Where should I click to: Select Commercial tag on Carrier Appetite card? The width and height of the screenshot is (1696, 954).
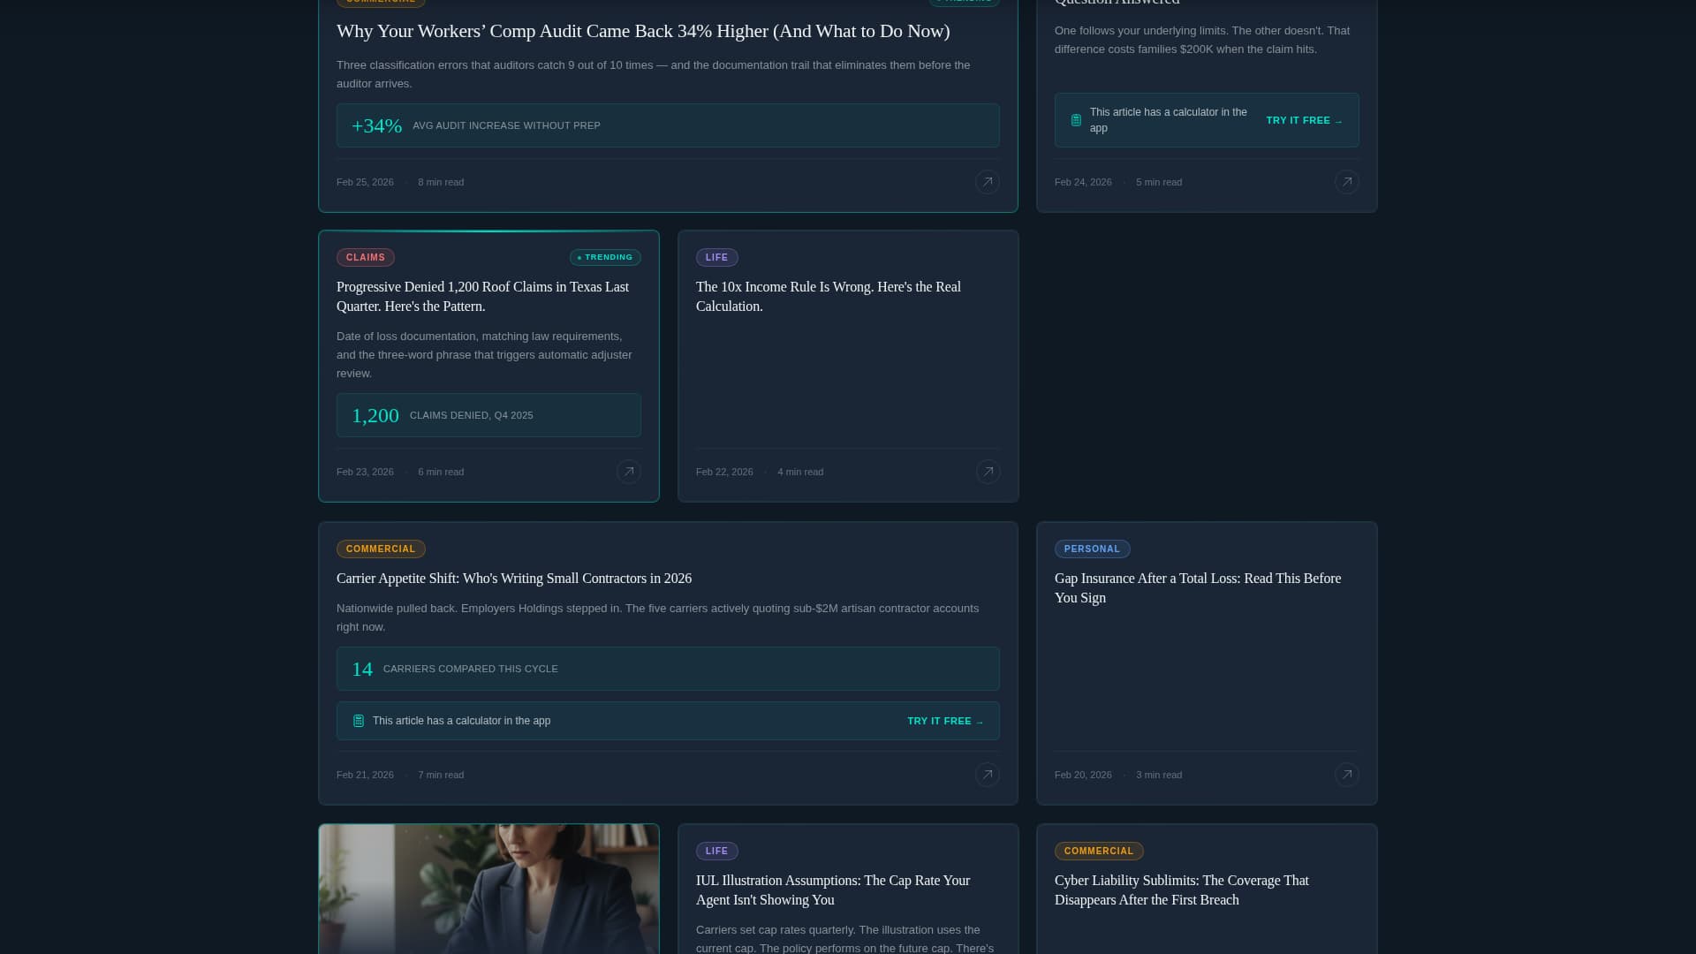point(381,549)
